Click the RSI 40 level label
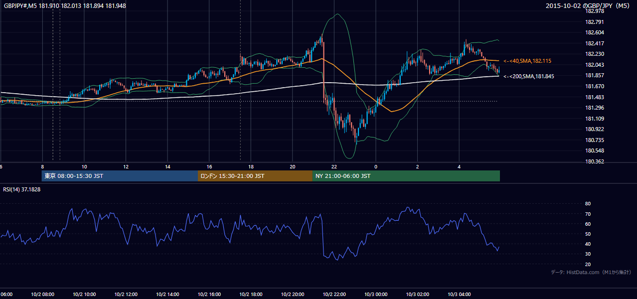Viewport: 637px width, 299px height. [x=588, y=244]
